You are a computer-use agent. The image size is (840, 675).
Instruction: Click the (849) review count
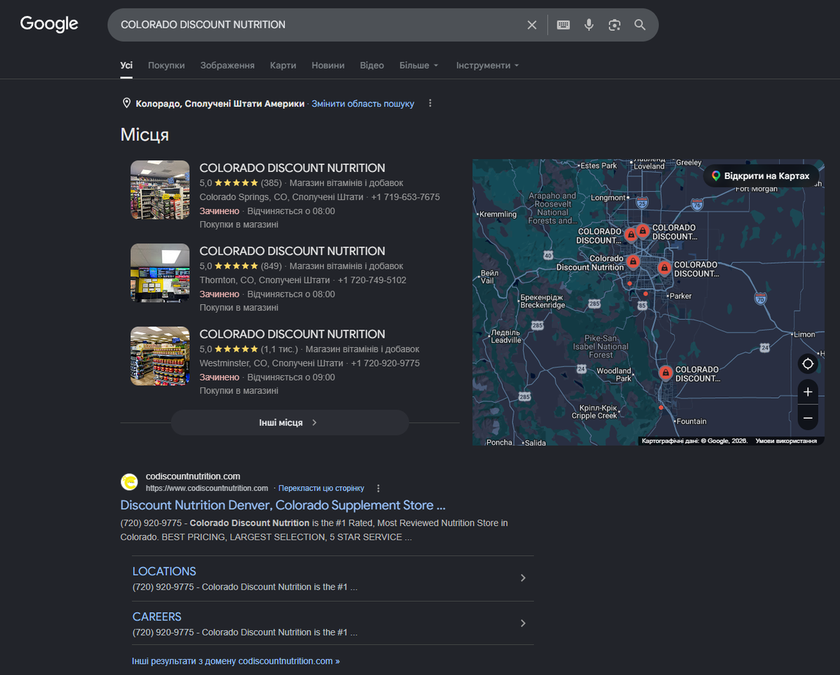point(272,266)
